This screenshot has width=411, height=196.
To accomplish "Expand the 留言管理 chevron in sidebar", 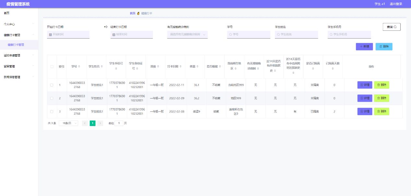I will [33, 66].
